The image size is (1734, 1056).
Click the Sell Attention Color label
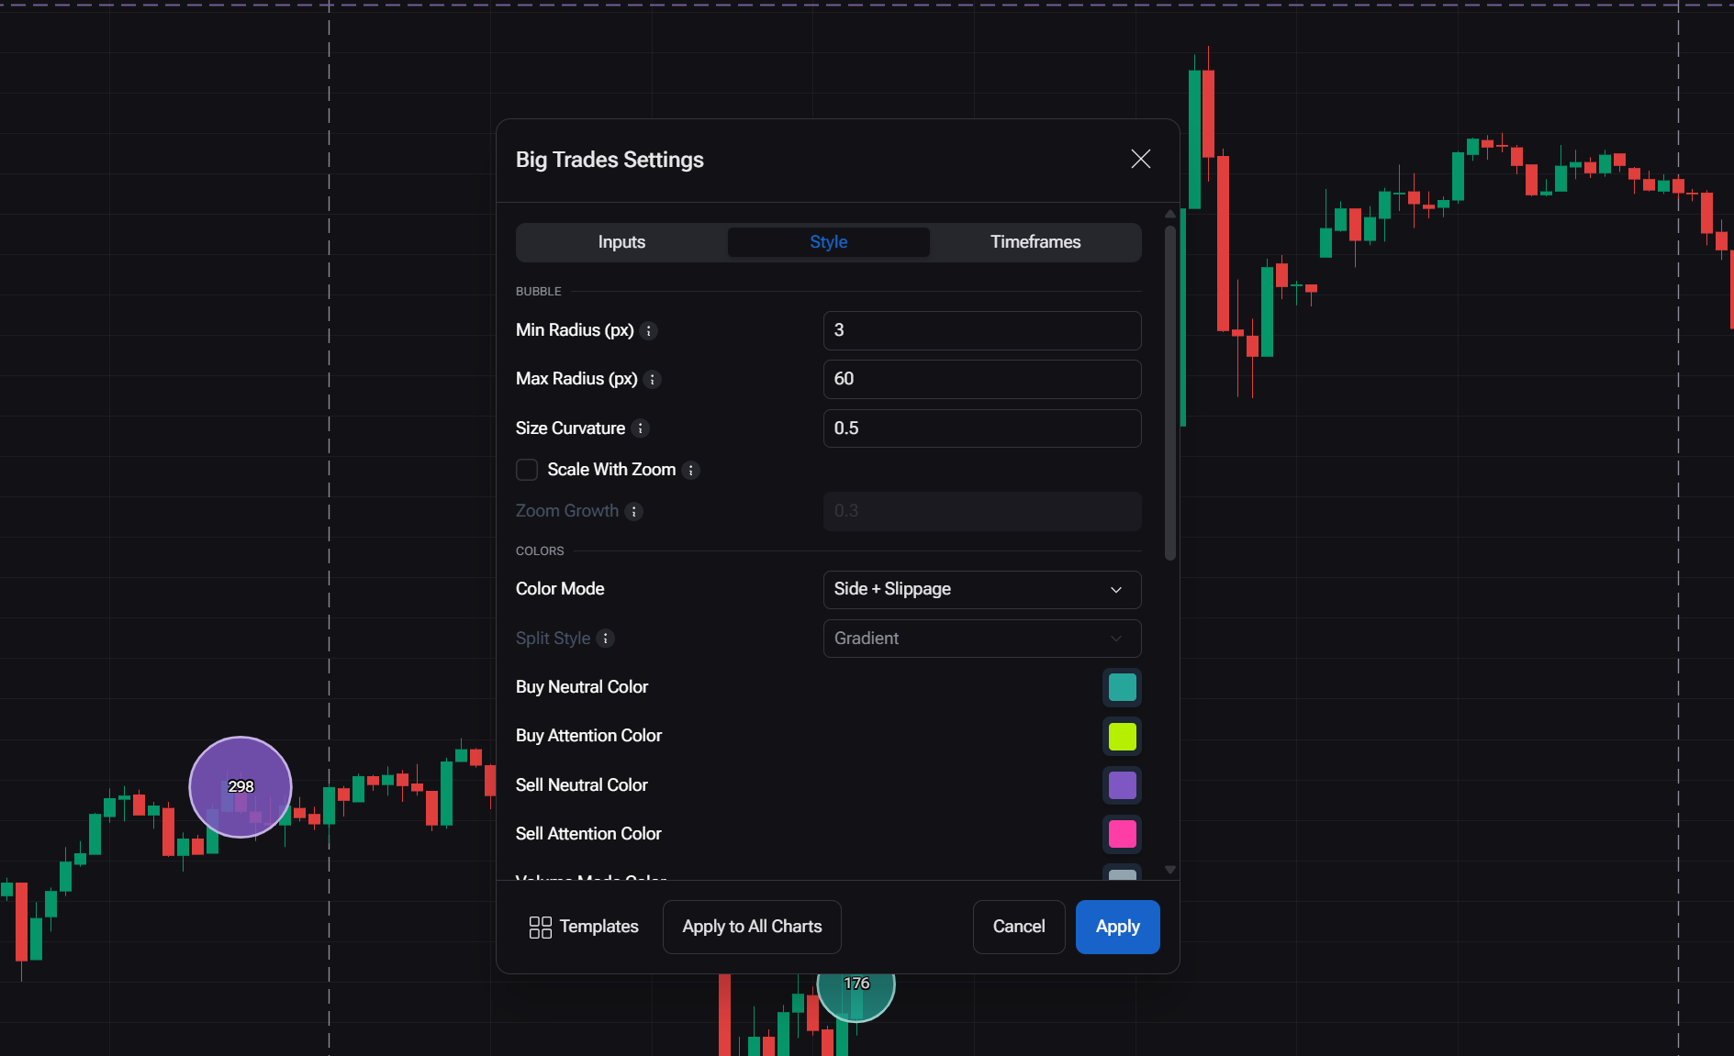click(x=588, y=834)
